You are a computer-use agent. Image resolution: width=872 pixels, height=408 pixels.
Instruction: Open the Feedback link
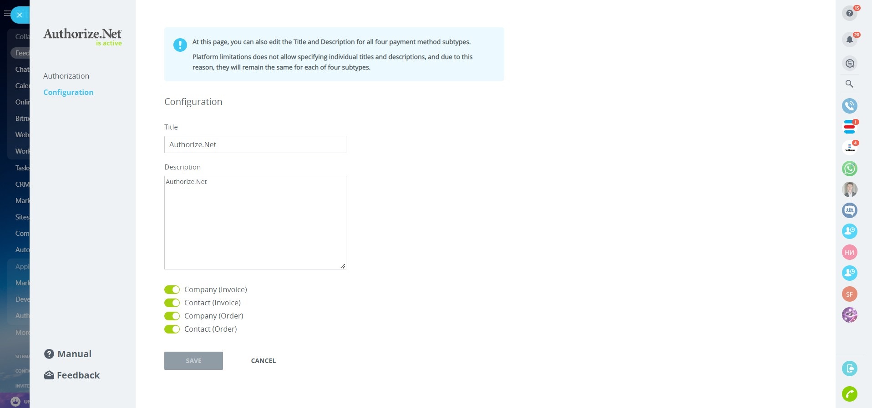click(x=71, y=375)
